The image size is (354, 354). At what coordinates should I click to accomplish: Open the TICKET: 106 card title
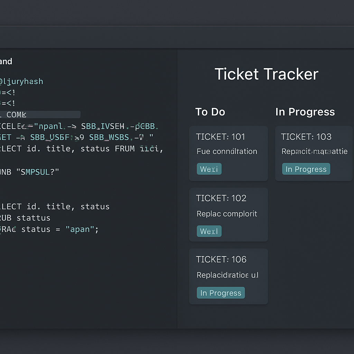pos(221,259)
